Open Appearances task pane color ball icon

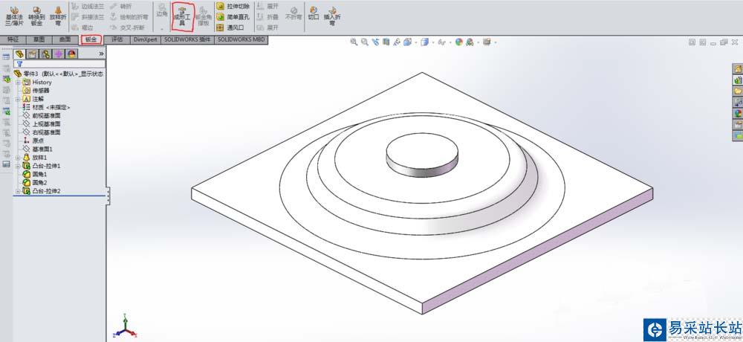click(x=737, y=113)
